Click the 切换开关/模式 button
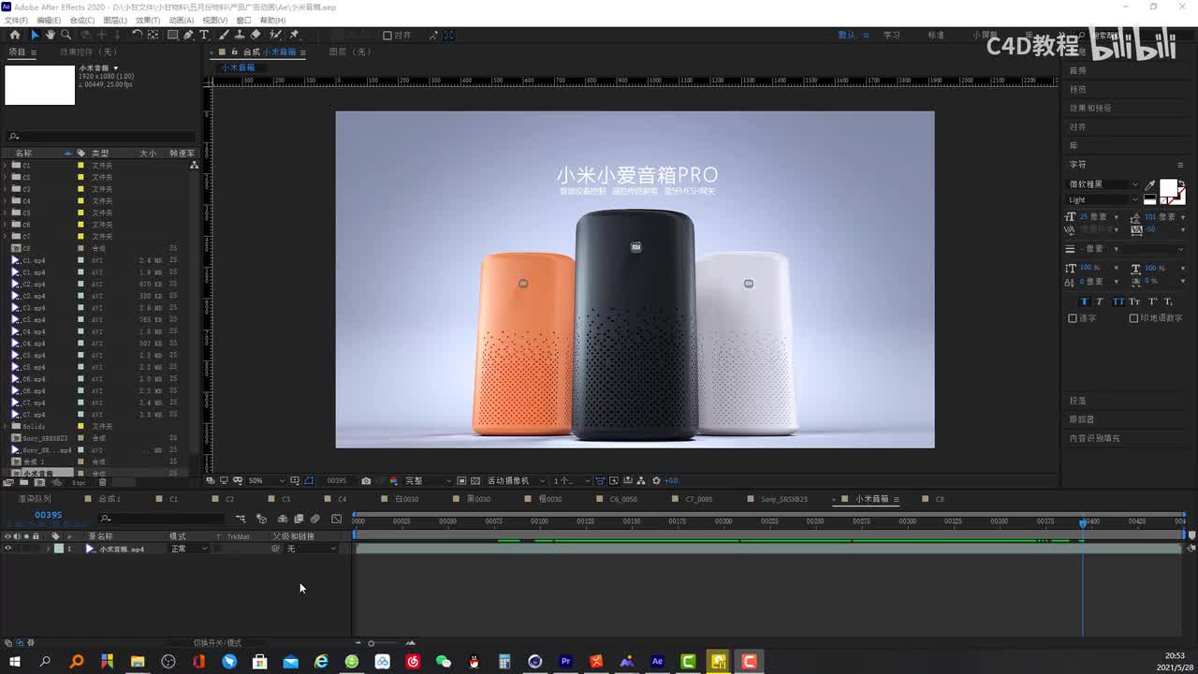The height and width of the screenshot is (674, 1198). (217, 643)
